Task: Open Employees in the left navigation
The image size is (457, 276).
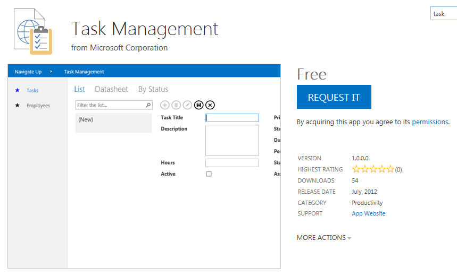Action: (38, 106)
